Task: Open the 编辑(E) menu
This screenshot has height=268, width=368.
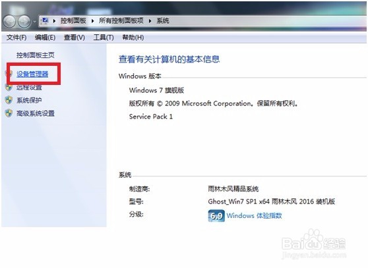Action: point(45,38)
